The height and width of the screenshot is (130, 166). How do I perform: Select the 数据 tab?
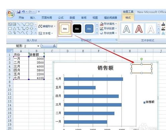[x=72, y=18]
